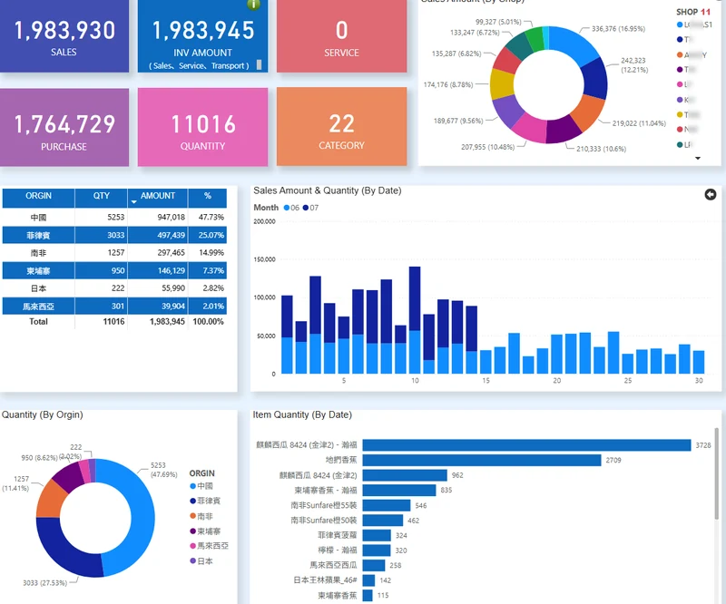
Task: Toggle Month 07 legend swatch
Action: (306, 208)
